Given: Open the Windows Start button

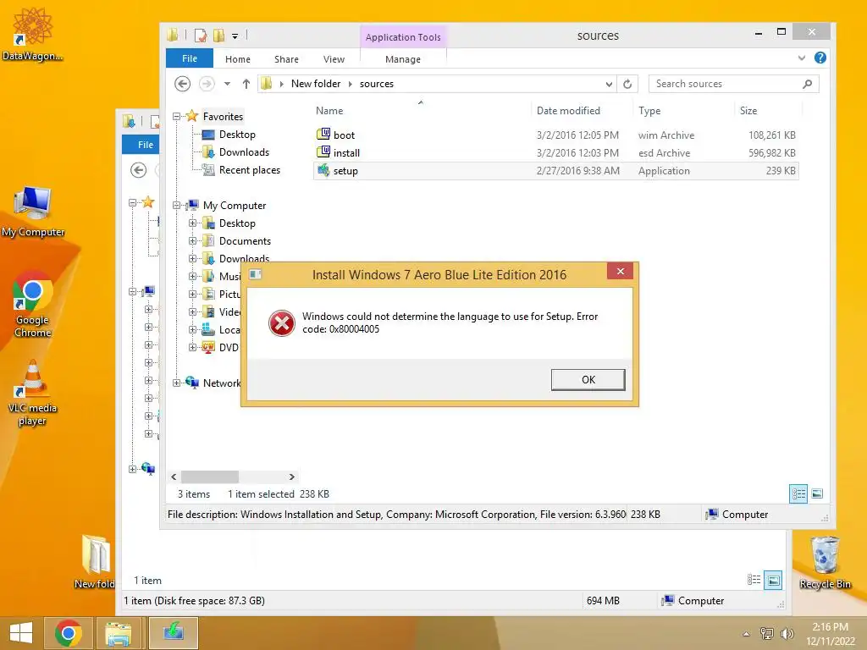Looking at the screenshot, I should pos(21,633).
